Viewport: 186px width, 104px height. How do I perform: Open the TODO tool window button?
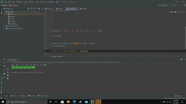coord(13,96)
